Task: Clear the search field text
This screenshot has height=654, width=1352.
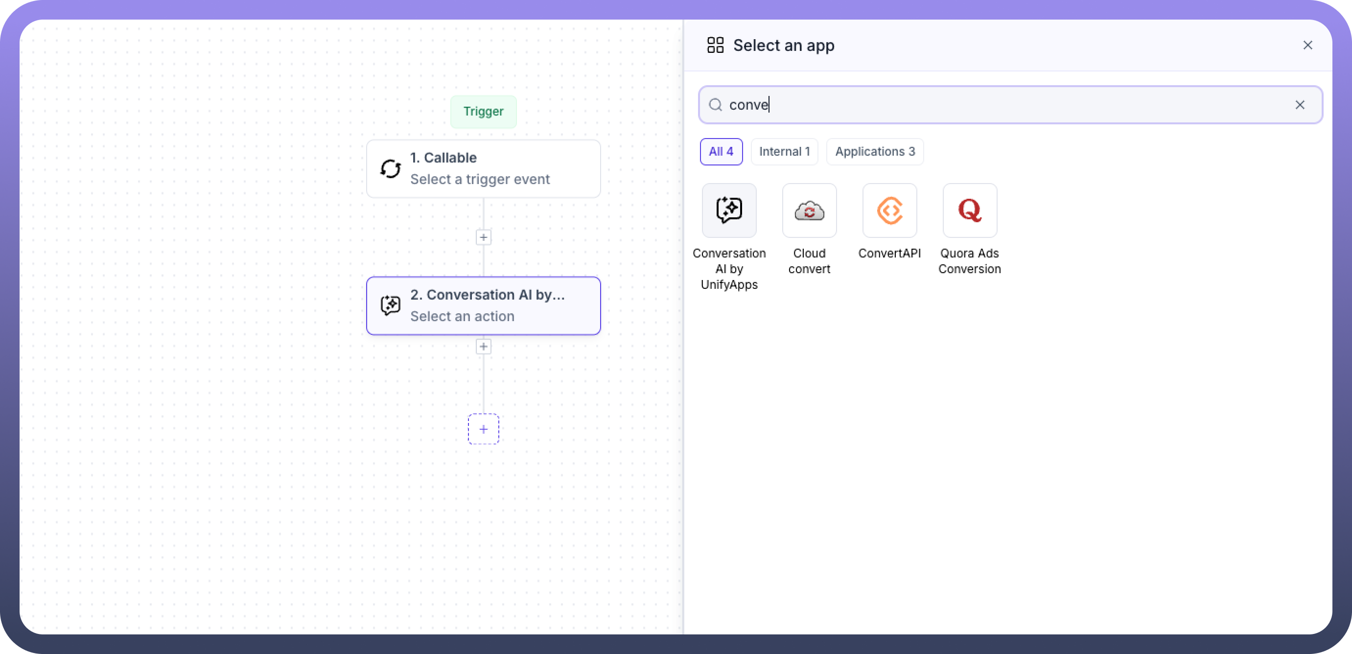Action: click(1300, 105)
